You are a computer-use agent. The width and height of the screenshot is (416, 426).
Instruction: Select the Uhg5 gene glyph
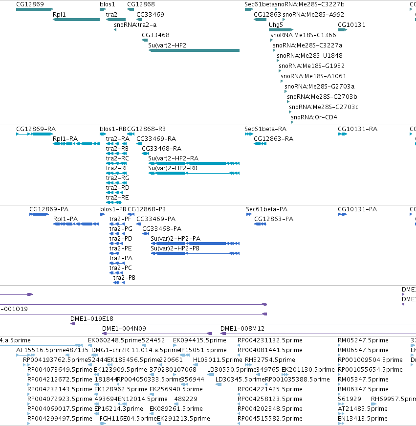tap(281, 30)
